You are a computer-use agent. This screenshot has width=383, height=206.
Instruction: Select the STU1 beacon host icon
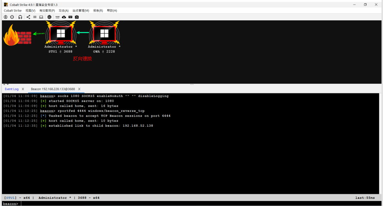tap(61, 32)
